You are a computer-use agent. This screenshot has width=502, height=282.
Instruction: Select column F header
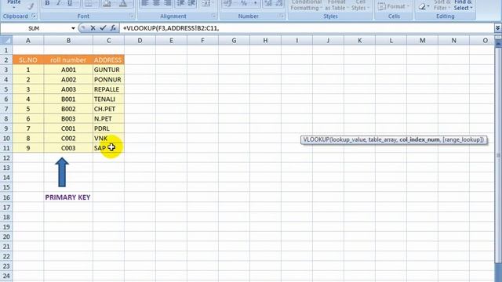202,41
